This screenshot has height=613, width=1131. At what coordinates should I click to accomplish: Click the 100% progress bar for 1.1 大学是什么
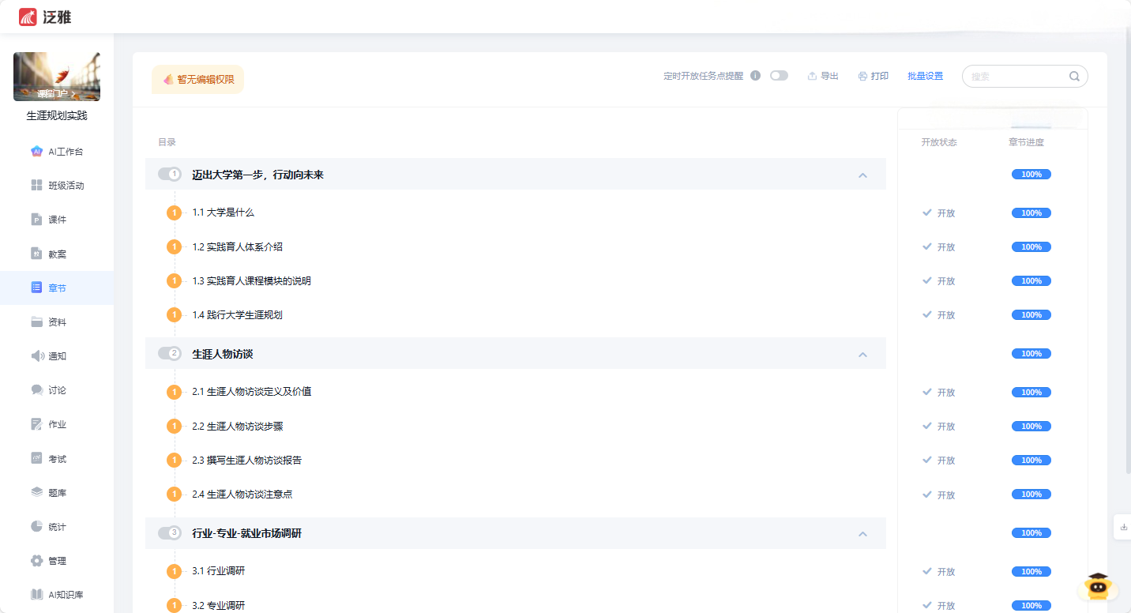[1031, 213]
